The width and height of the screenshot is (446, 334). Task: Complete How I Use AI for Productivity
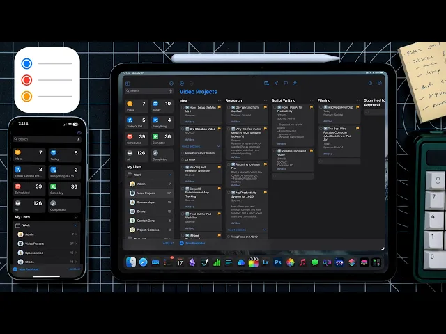pyautogui.click(x=275, y=107)
